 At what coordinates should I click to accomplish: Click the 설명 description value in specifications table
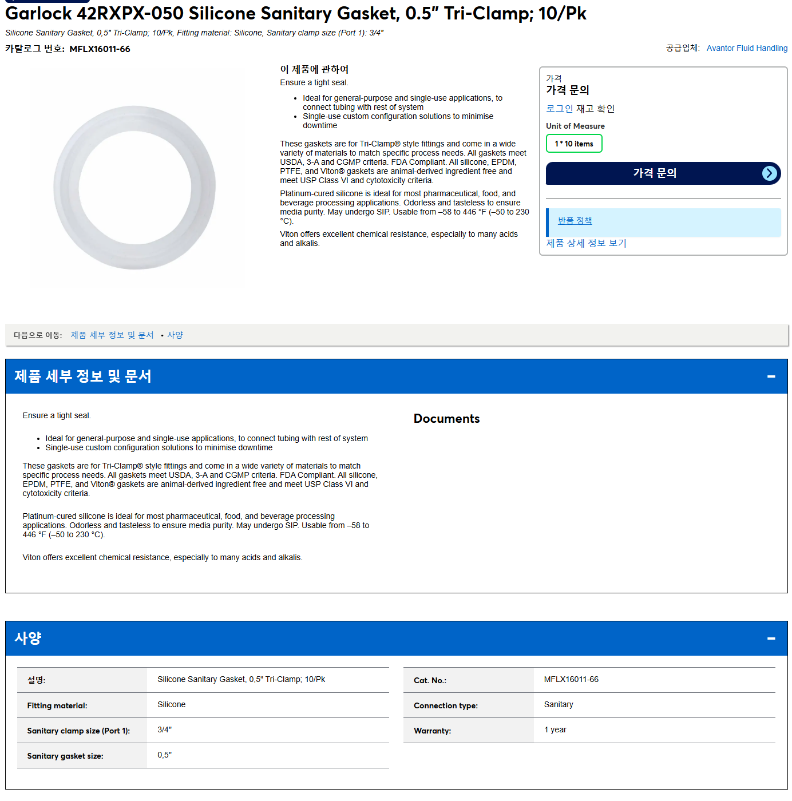pos(241,680)
